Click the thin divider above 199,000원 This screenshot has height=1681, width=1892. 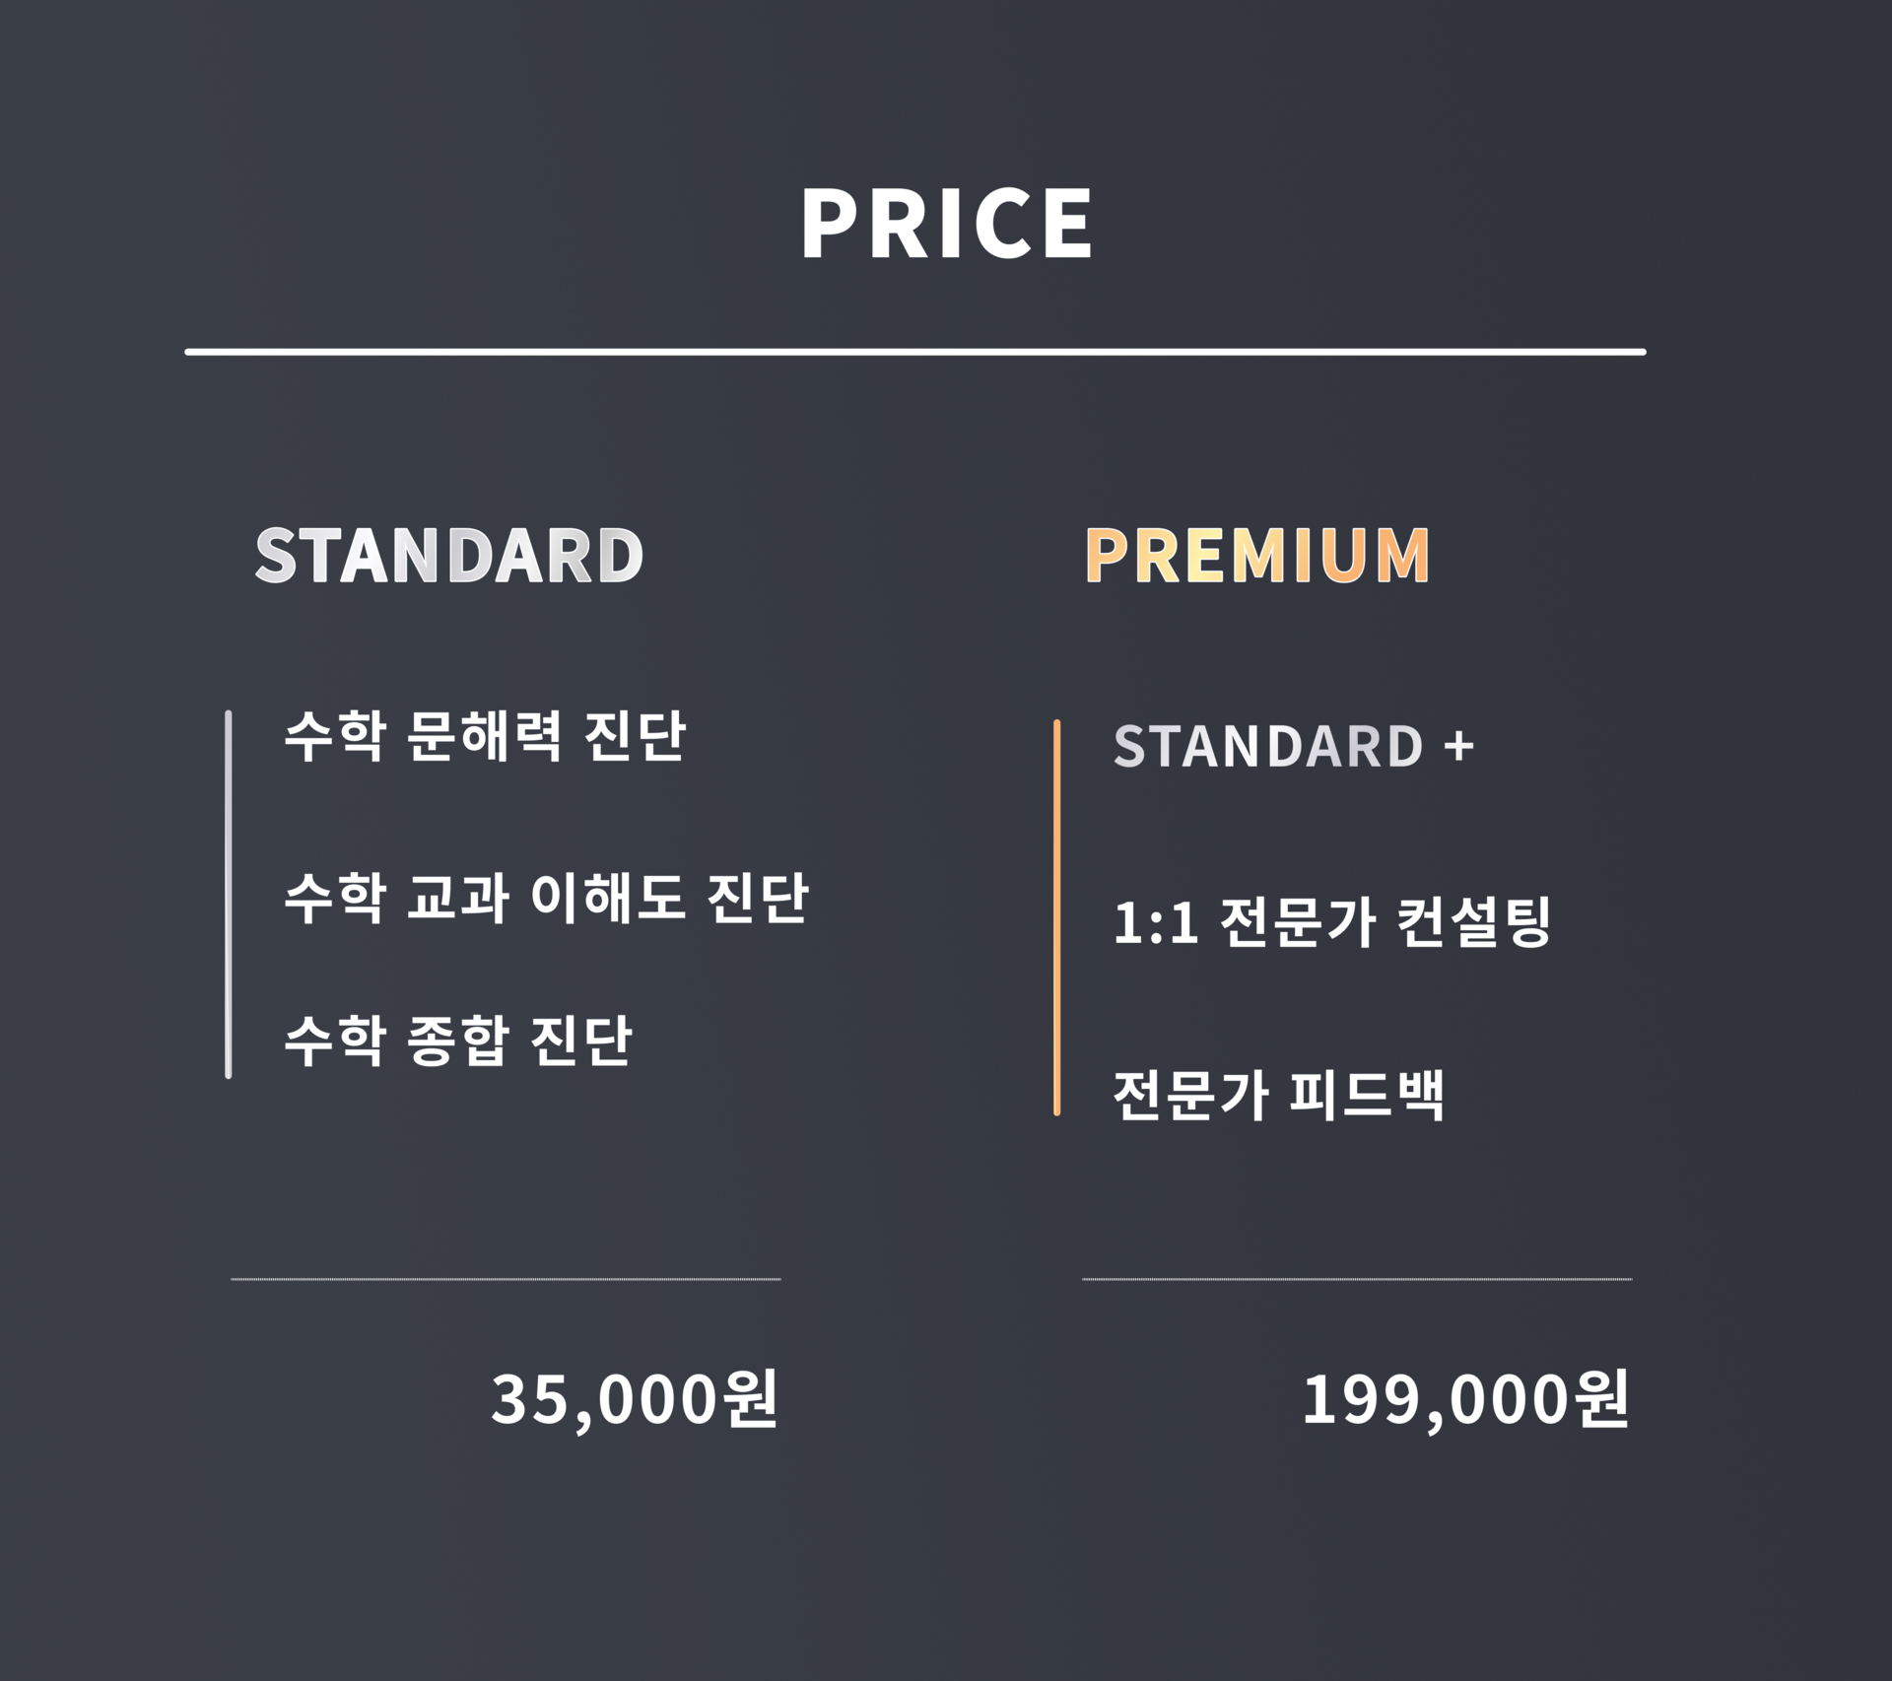[x=1357, y=1279]
